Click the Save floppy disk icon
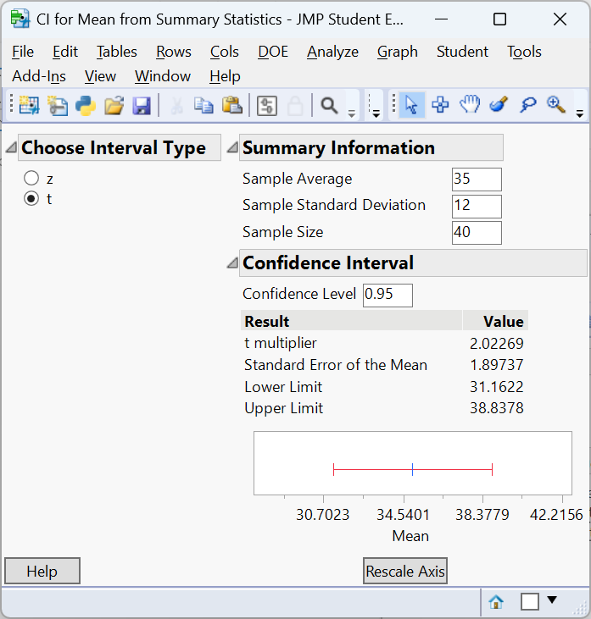 click(x=142, y=105)
